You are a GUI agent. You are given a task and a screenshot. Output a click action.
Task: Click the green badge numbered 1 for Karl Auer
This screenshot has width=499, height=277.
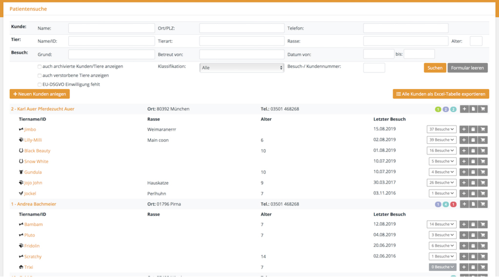tap(438, 109)
